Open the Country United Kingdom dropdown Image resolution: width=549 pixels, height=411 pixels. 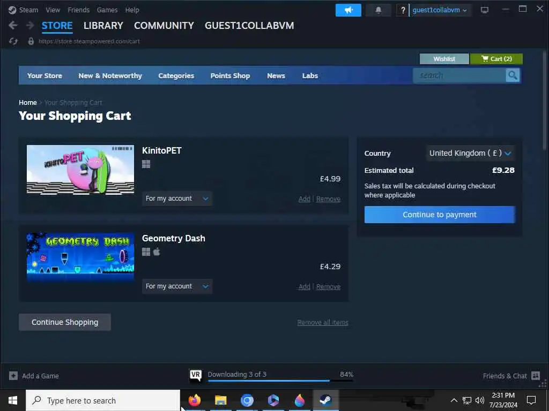point(470,153)
